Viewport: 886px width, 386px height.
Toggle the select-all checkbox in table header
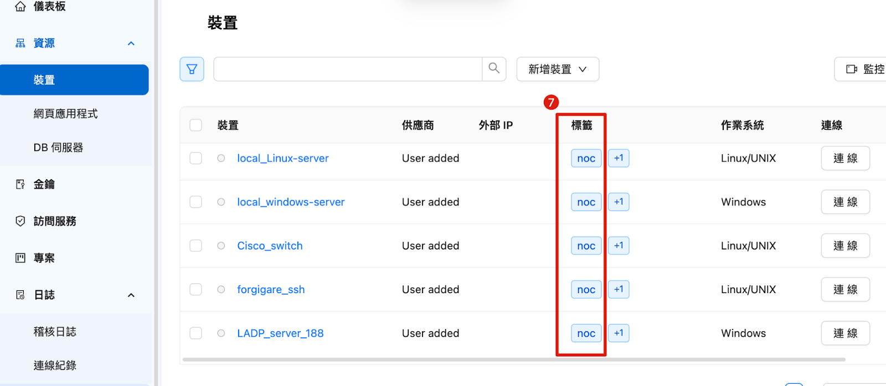(195, 125)
